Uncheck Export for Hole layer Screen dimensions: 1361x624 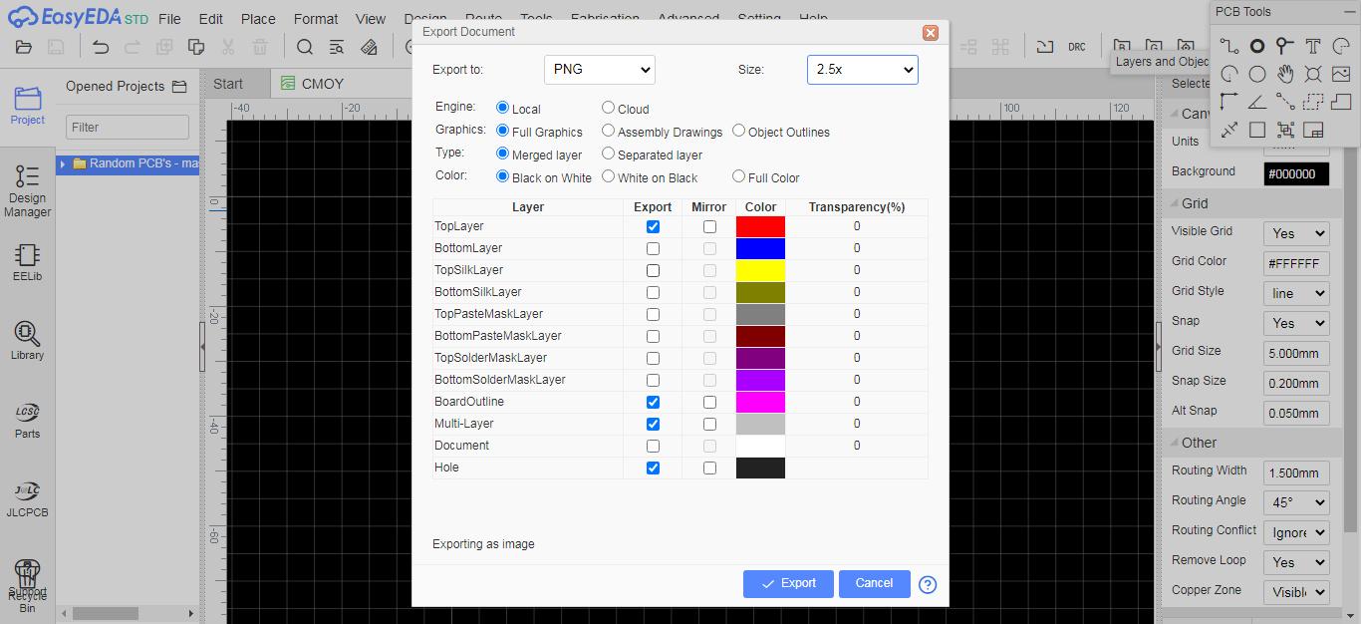pyautogui.click(x=653, y=468)
